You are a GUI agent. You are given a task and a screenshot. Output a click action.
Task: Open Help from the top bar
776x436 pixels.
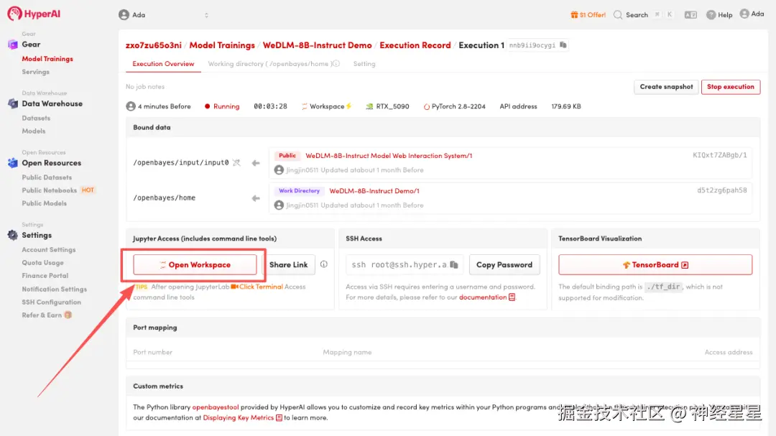coord(719,15)
